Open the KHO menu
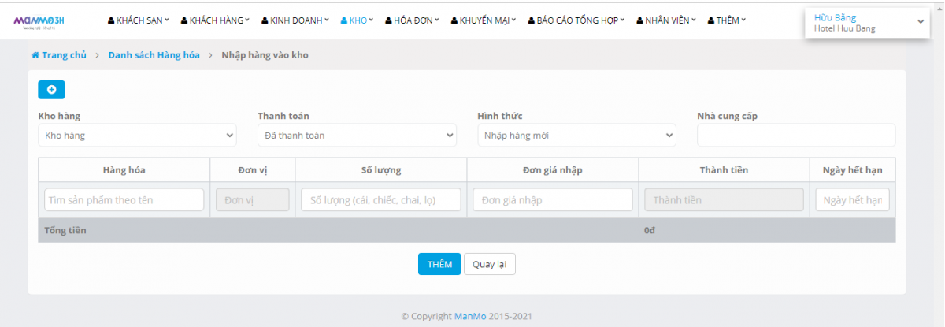The width and height of the screenshot is (945, 327). pyautogui.click(x=357, y=20)
